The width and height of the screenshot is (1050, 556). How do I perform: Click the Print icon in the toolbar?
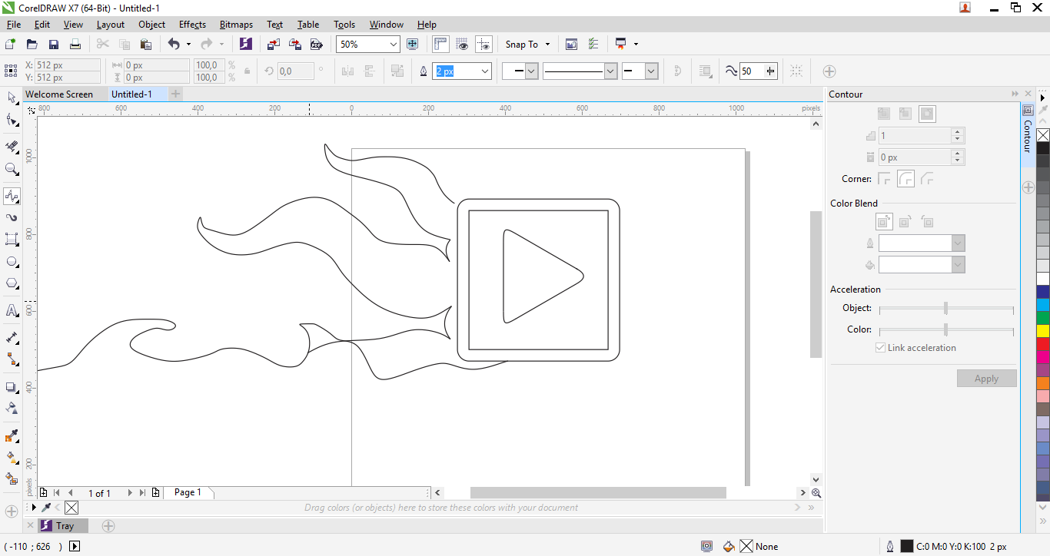75,45
